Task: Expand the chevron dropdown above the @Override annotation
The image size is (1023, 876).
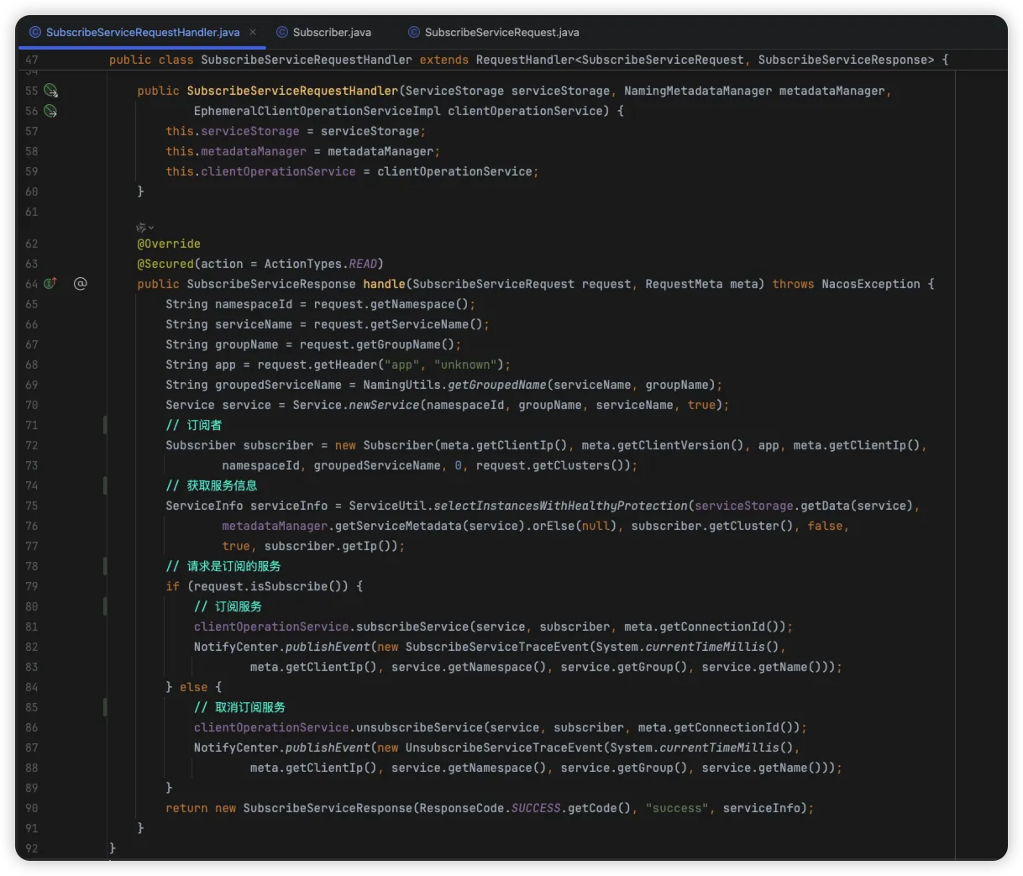Action: pos(151,228)
